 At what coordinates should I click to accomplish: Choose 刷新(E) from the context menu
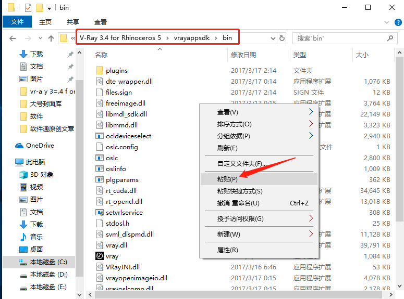[x=259, y=148]
